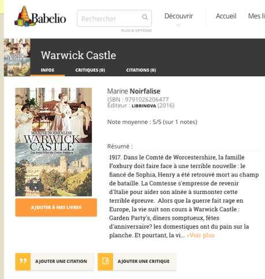Select the Infos tab

(x=47, y=70)
